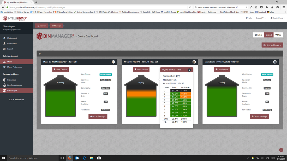The height and width of the screenshot is (161, 287).
Task: Open Microsoft Edge from the taskbar
Action: [84, 158]
